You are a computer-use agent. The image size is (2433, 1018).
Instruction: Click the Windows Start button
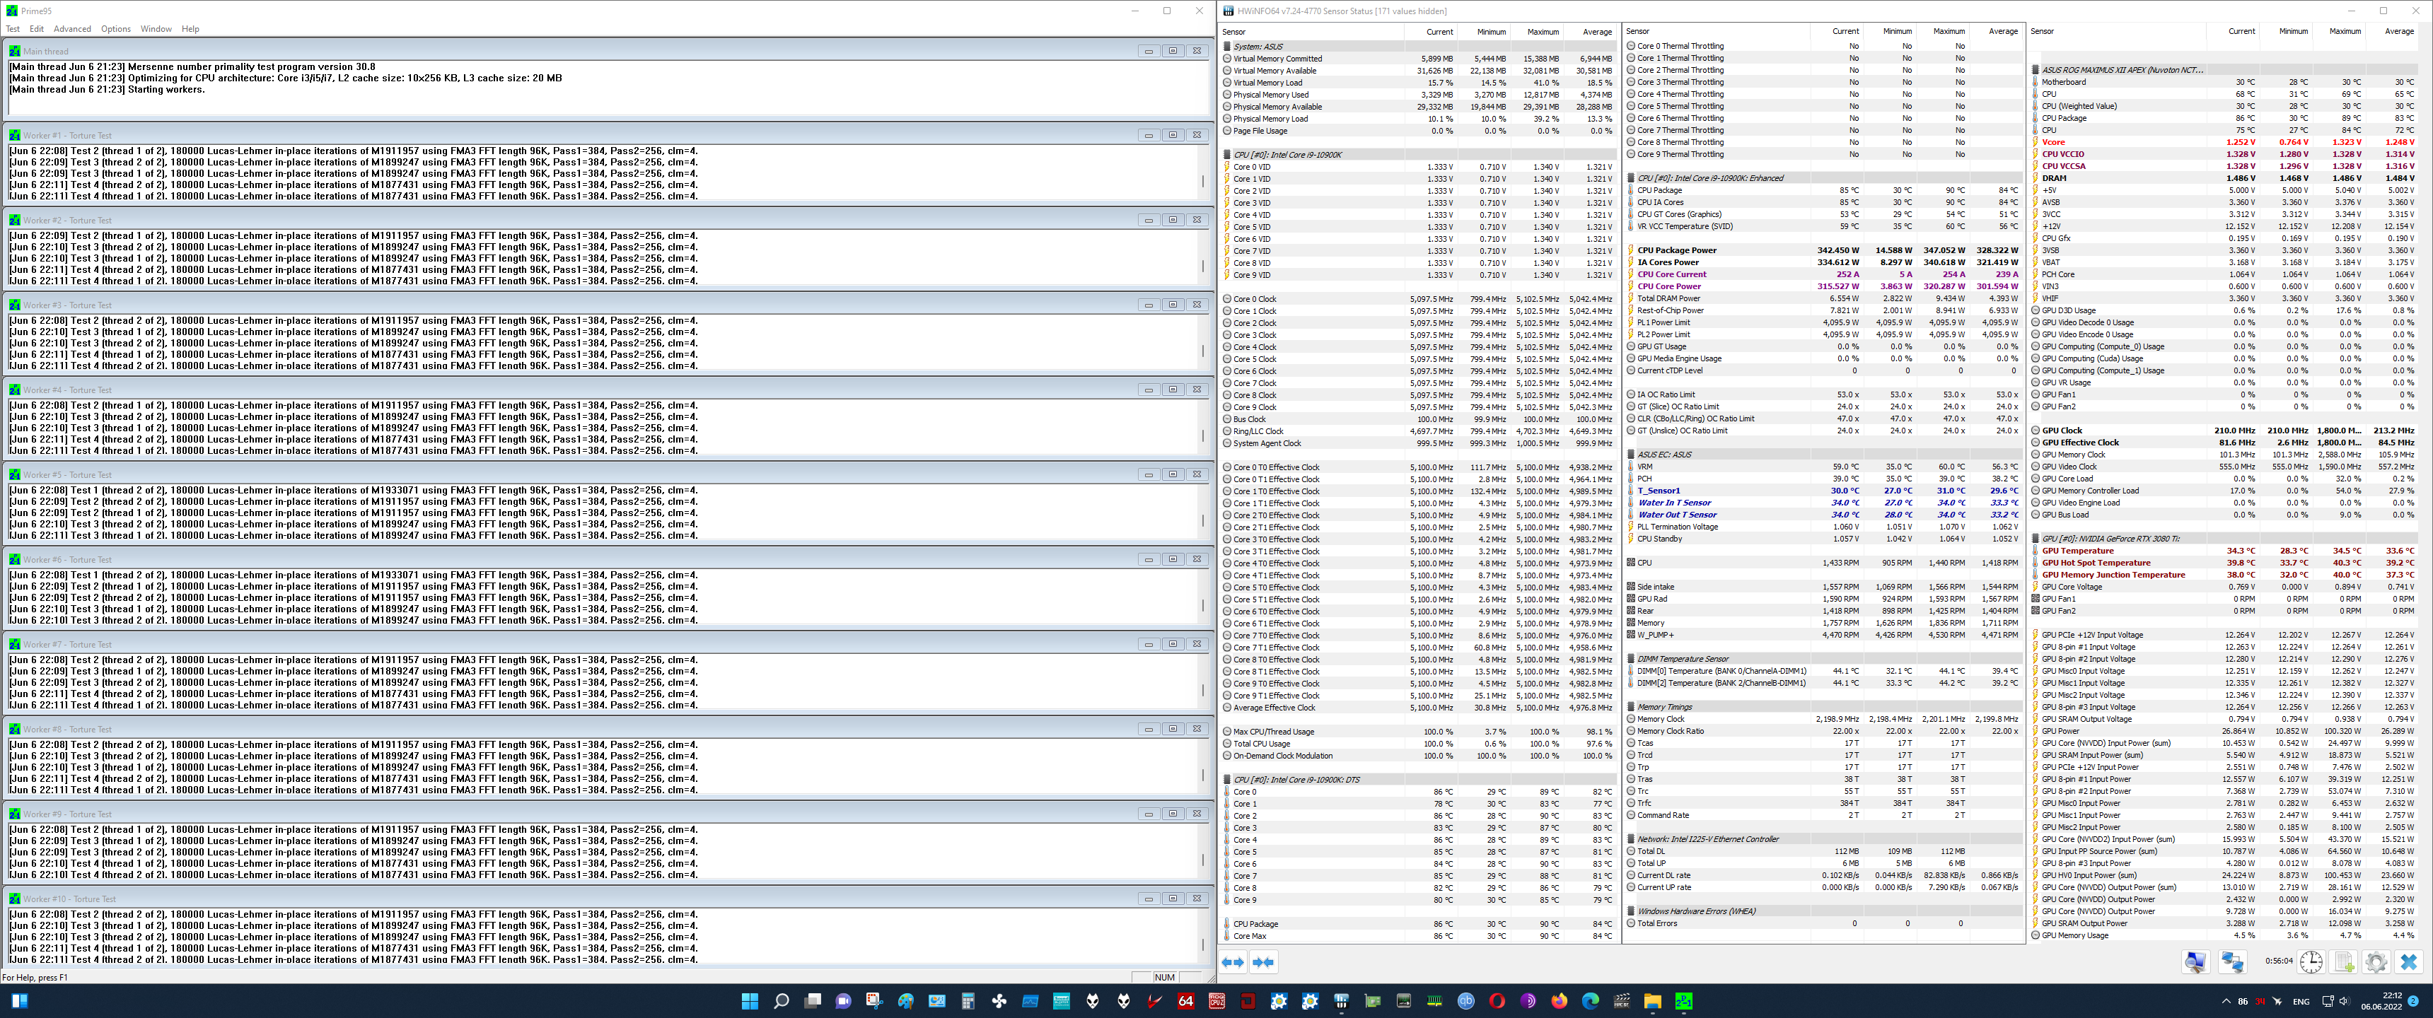(750, 1001)
